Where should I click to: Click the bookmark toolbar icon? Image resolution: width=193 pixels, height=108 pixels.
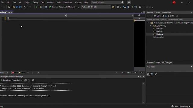[140, 7]
